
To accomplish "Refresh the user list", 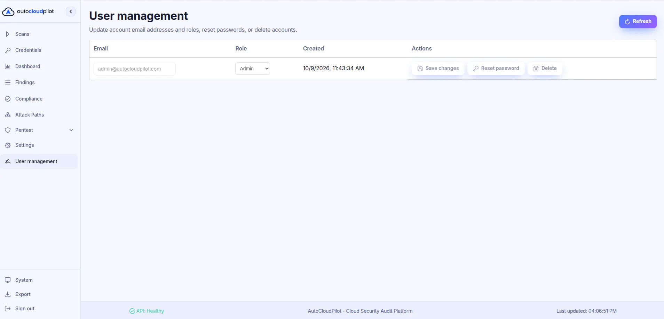I will [x=638, y=22].
